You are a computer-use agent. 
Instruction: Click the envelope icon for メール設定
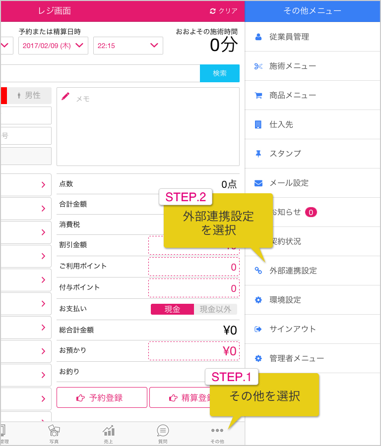(x=258, y=183)
